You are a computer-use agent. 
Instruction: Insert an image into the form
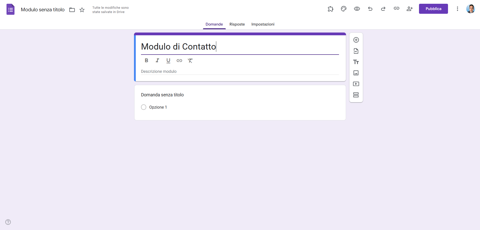356,73
